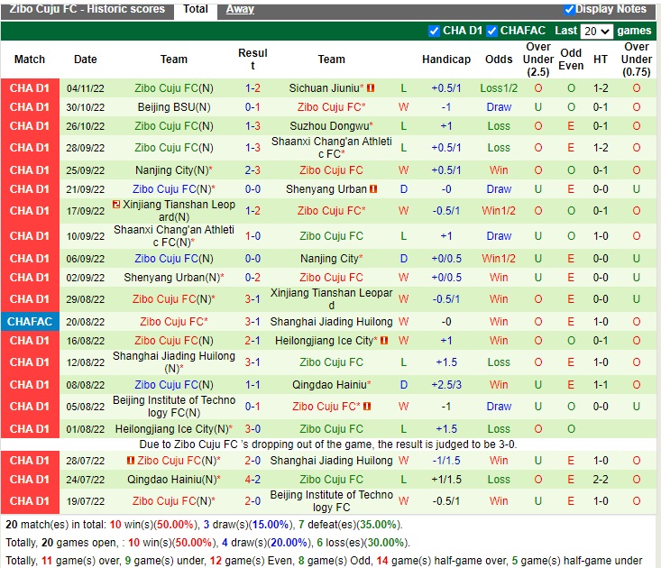Click red card icon beside Sichuan Jiuniu
The width and height of the screenshot is (661, 568).
click(371, 88)
